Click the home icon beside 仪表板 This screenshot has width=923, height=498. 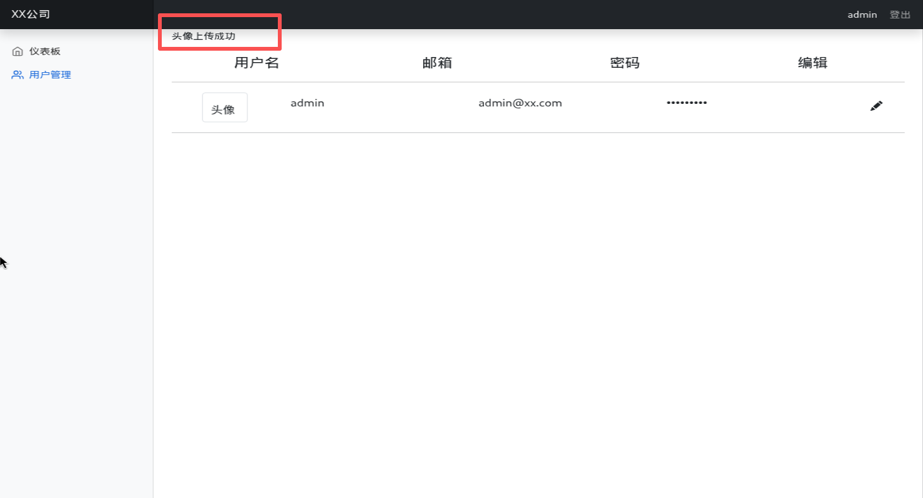coord(18,51)
